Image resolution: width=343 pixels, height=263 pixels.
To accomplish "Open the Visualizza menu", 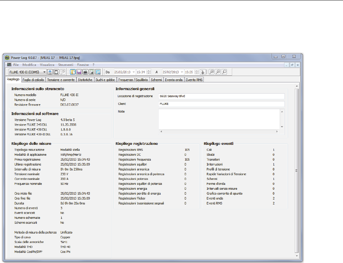I will 47,65.
